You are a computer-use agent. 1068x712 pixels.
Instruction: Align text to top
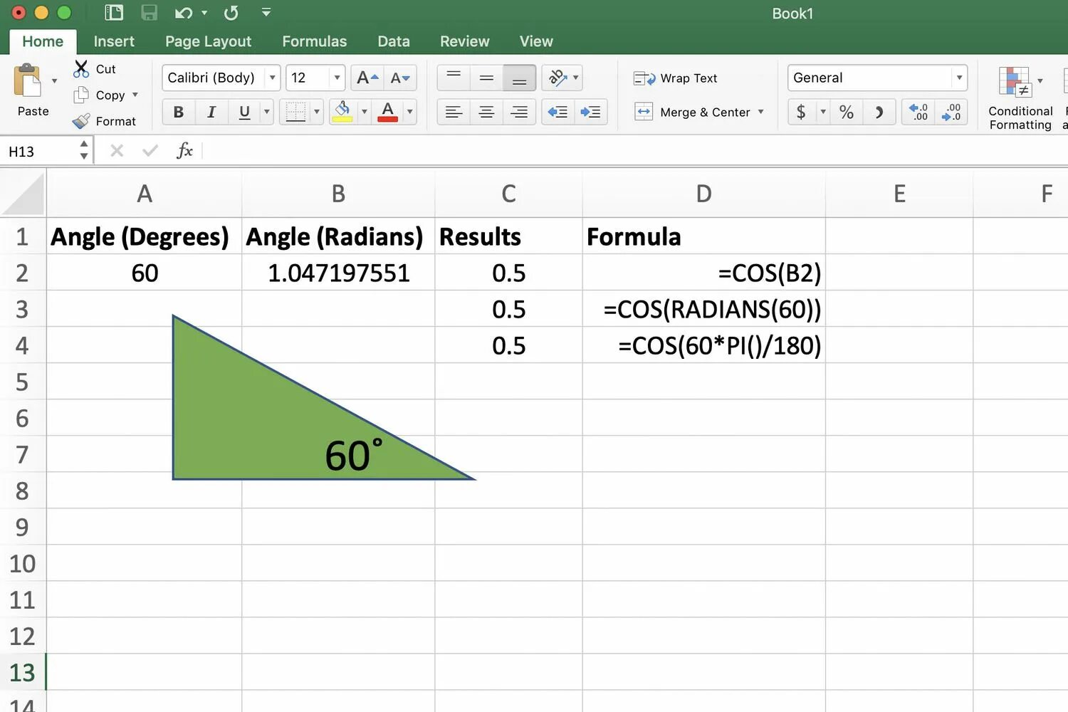(x=454, y=78)
